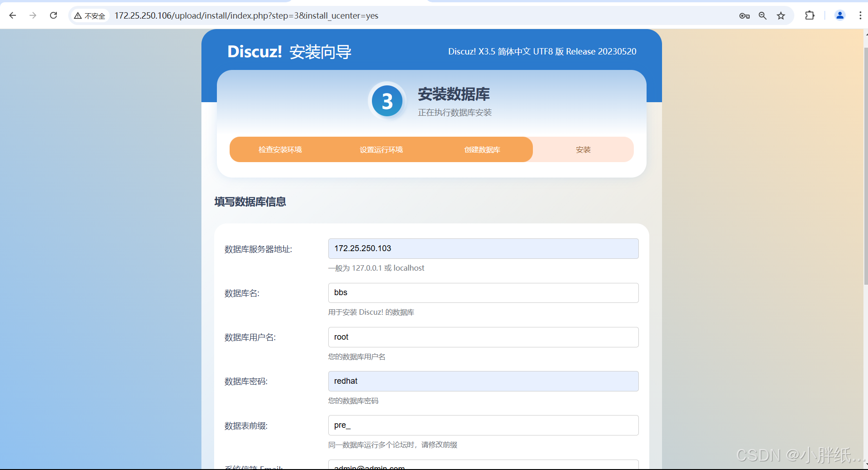Image resolution: width=868 pixels, height=470 pixels.
Task: Edit the database name field bbs
Action: pyautogui.click(x=483, y=293)
